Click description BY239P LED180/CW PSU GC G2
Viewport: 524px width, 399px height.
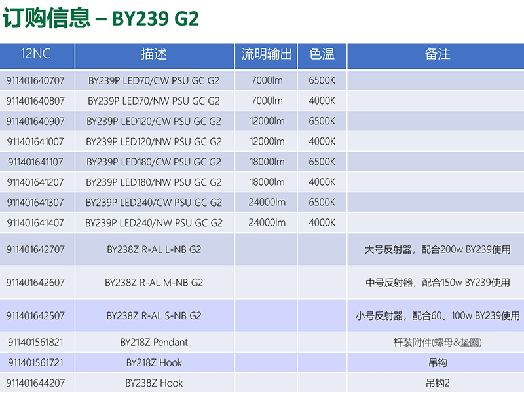pos(154,162)
